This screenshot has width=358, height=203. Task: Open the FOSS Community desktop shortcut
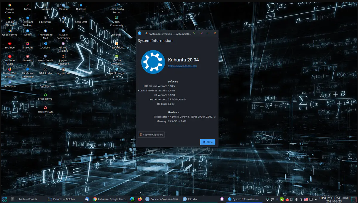117,21
